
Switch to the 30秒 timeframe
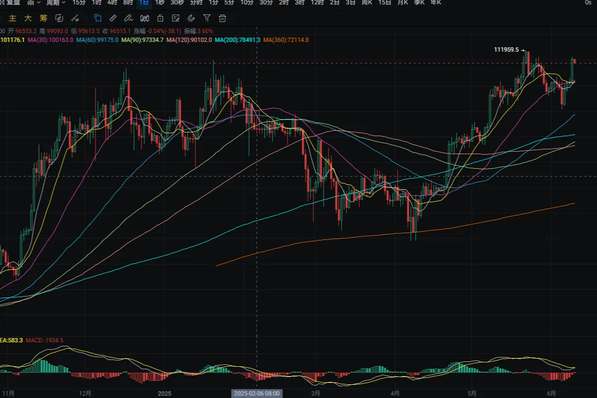pyautogui.click(x=177, y=2)
